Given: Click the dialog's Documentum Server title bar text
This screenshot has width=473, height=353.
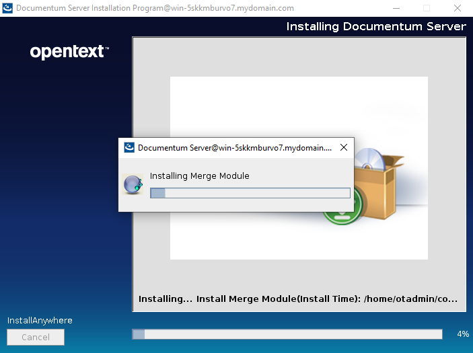Looking at the screenshot, I should click(x=234, y=147).
